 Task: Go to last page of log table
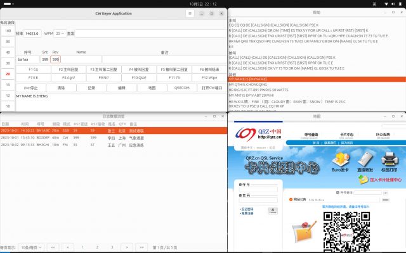point(143,247)
